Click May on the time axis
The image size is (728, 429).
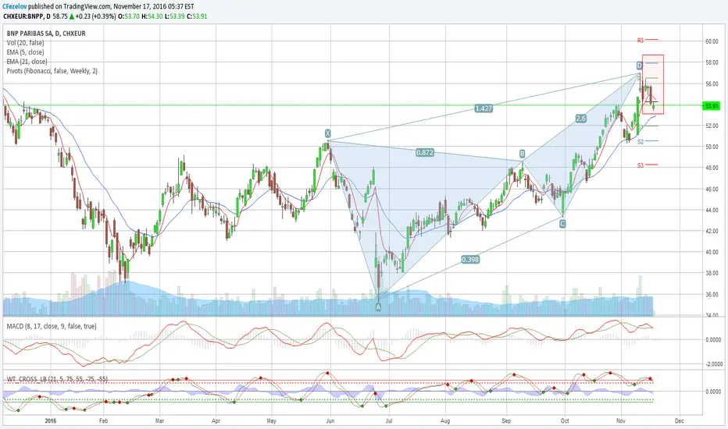coord(272,421)
